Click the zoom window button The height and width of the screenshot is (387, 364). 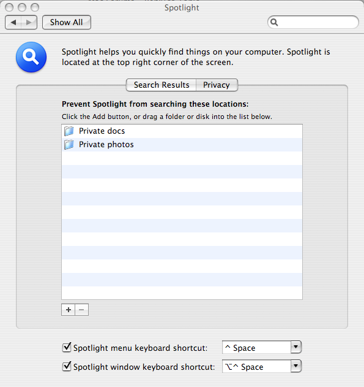click(35, 7)
